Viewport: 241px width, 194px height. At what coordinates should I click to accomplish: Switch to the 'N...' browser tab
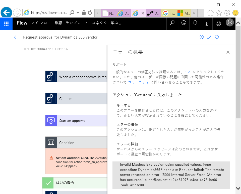point(108,13)
